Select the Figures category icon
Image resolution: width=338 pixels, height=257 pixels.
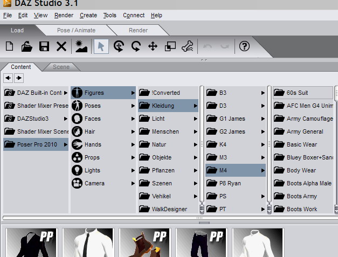[x=77, y=93]
